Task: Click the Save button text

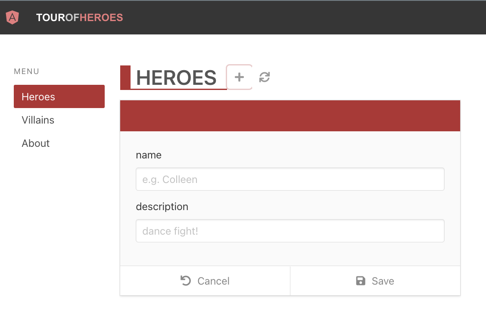Action: tap(383, 281)
